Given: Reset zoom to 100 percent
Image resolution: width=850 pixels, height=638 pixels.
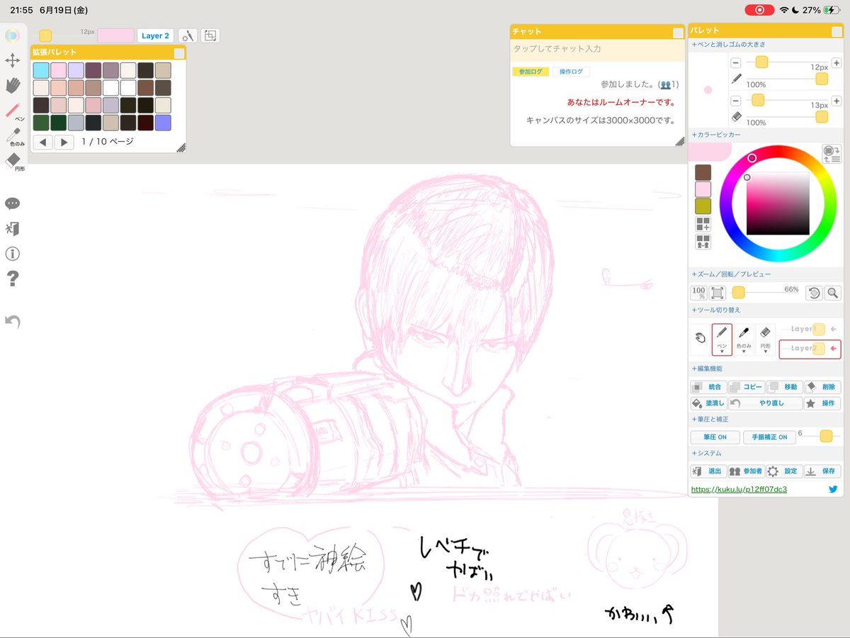Looking at the screenshot, I should 698,292.
